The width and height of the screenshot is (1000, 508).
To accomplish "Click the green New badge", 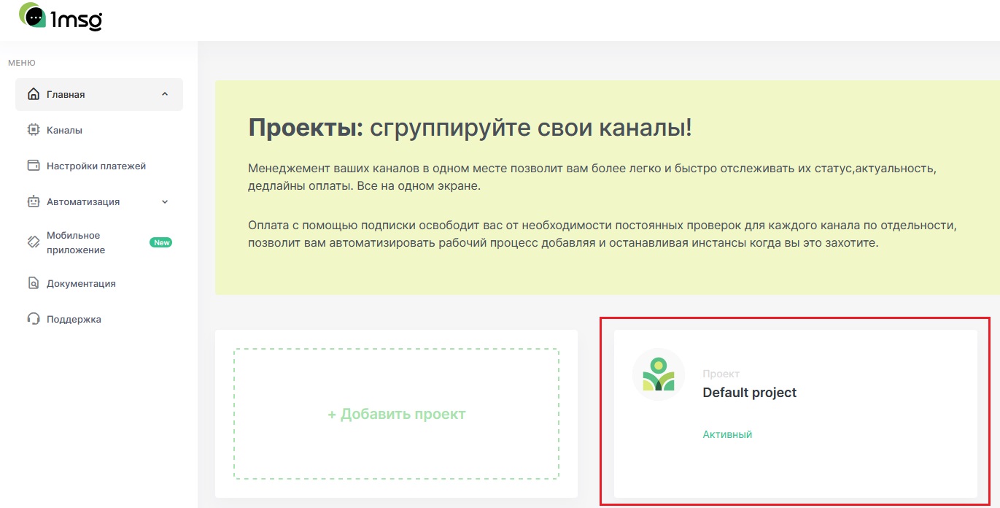I will click(x=160, y=242).
